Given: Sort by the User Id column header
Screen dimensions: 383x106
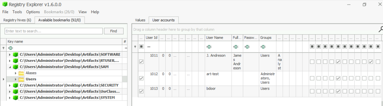Looking at the screenshot, I should 151,38.
